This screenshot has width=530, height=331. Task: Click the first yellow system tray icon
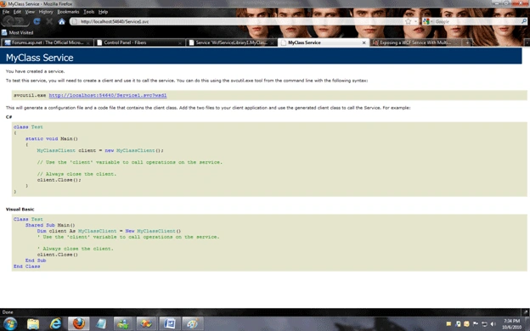point(448,324)
